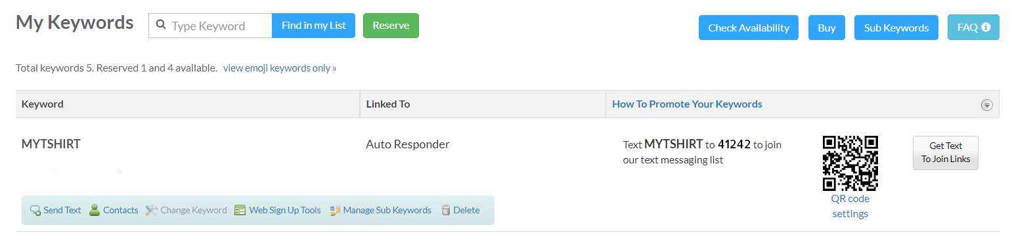The width and height of the screenshot is (1012, 250).
Task: Open How To Promote Your Keywords link
Action: [687, 104]
